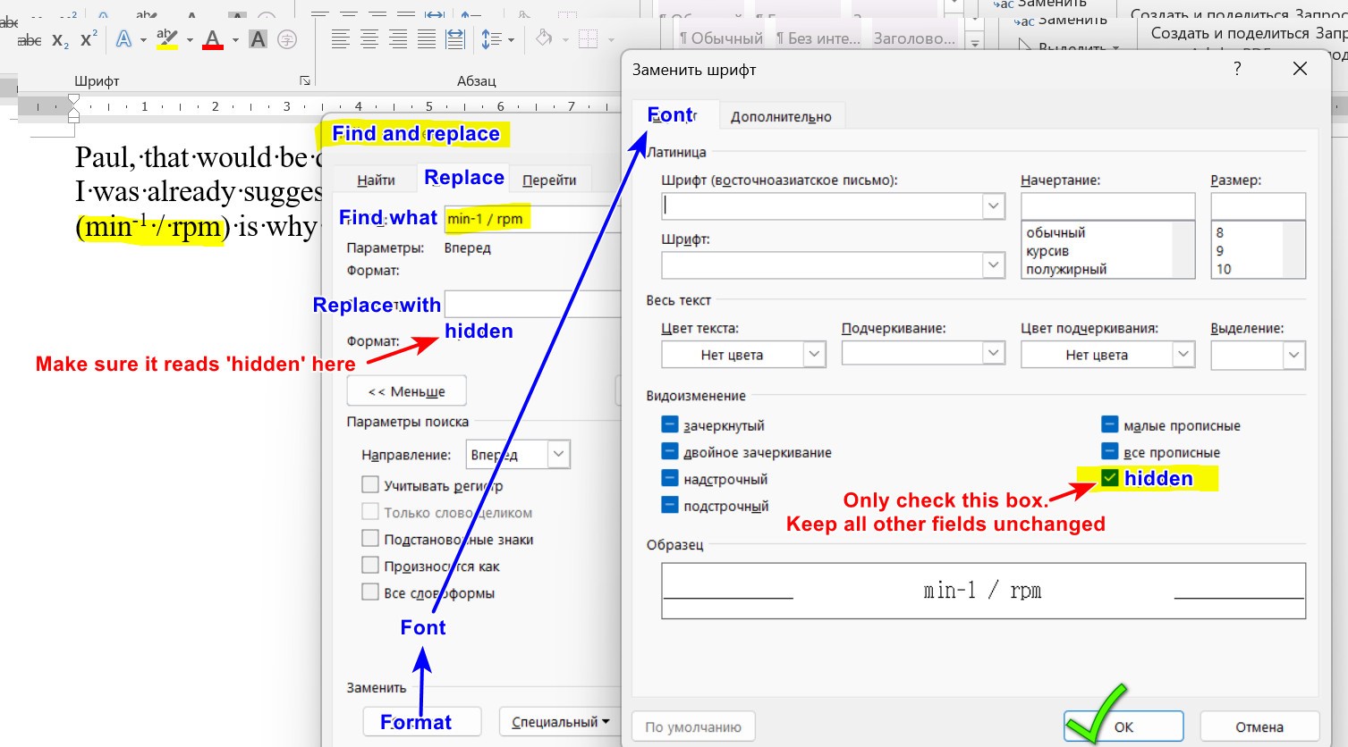Image resolution: width=1348 pixels, height=747 pixels.
Task: Switch to the Найти tab
Action: click(376, 180)
